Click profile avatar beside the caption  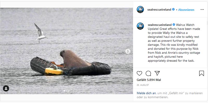tap(140, 26)
